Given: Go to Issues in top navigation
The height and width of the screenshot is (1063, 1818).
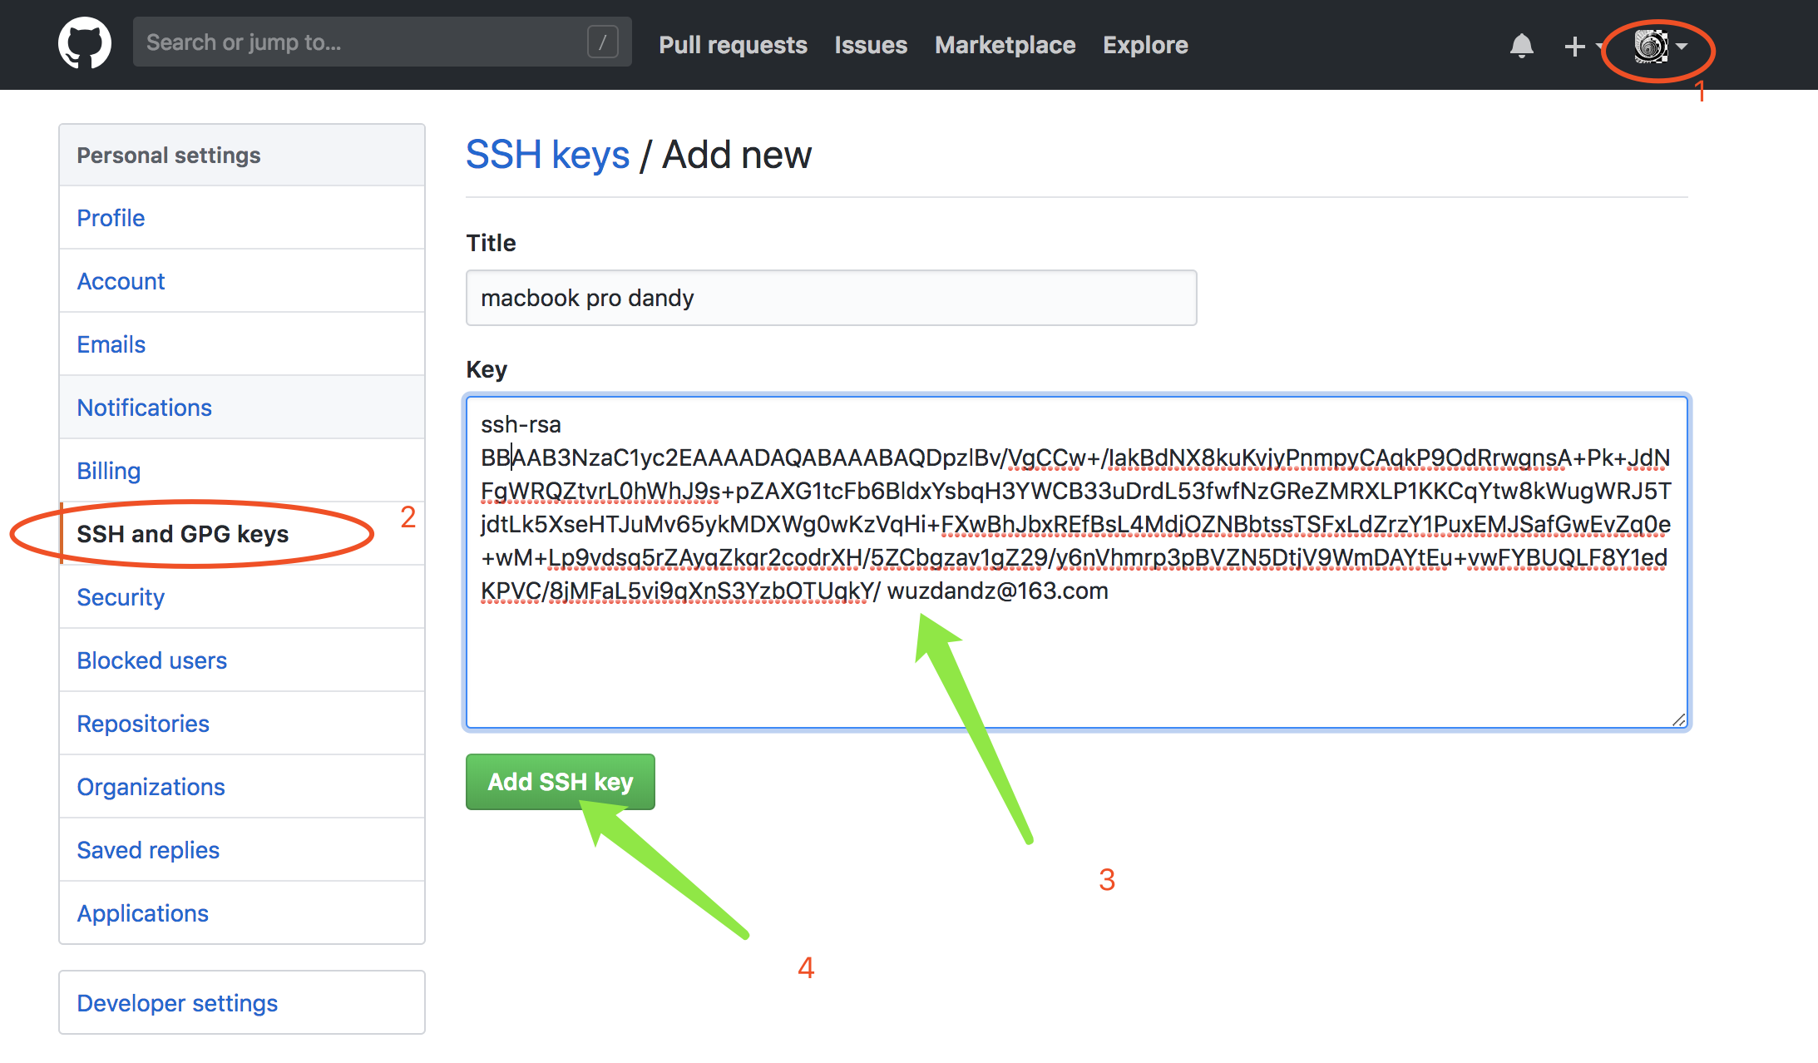Looking at the screenshot, I should pos(871,45).
